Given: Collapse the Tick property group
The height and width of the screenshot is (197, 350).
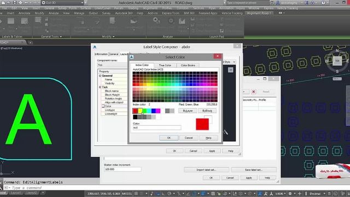Looking at the screenshot, I should coord(100,87).
